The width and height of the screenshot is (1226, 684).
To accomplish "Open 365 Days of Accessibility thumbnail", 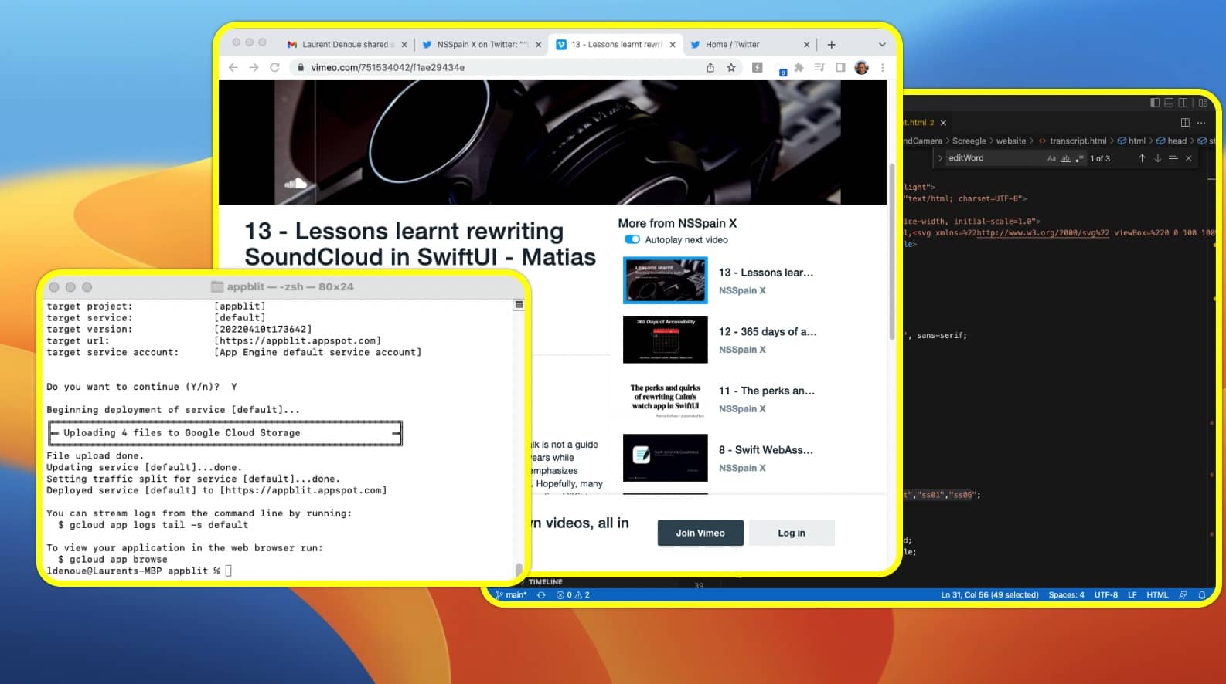I will 665,339.
